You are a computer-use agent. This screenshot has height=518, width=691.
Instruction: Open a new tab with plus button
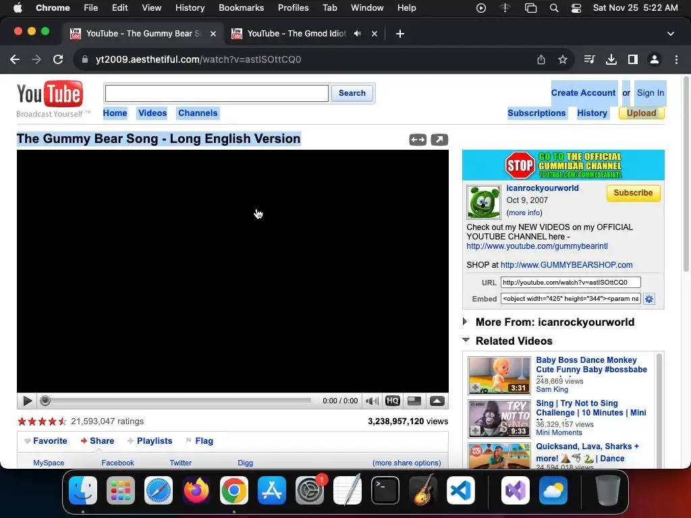pos(399,34)
